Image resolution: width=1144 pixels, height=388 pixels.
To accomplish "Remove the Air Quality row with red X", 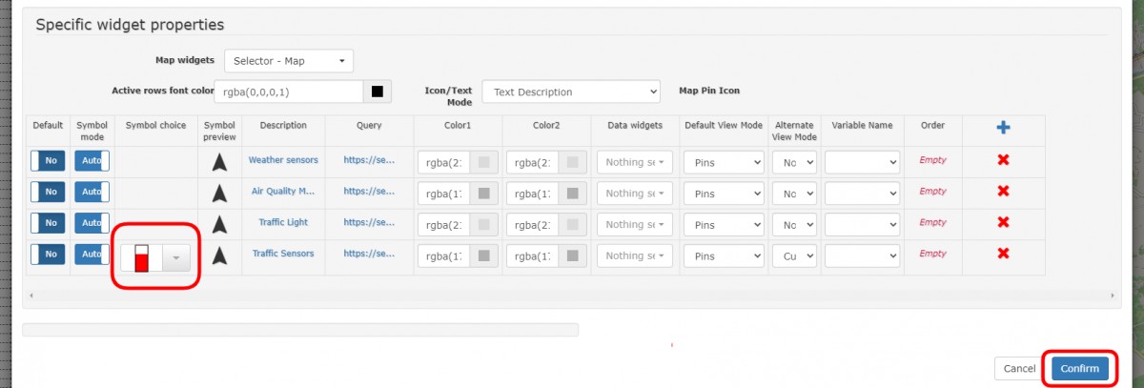I will click(1003, 192).
